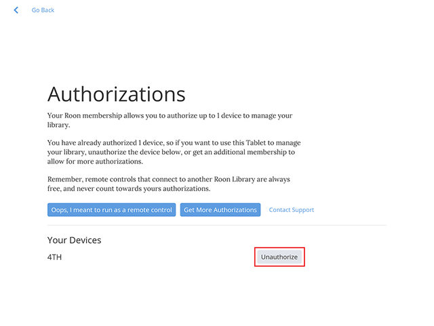Image resolution: width=434 pixels, height=326 pixels.
Task: Unauthorize the 4TH device
Action: tap(279, 257)
